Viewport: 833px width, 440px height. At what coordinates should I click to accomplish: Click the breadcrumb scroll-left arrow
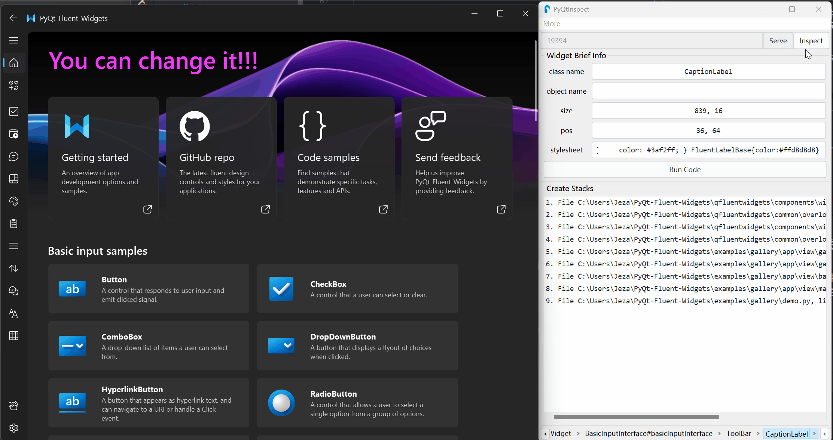tap(545, 434)
